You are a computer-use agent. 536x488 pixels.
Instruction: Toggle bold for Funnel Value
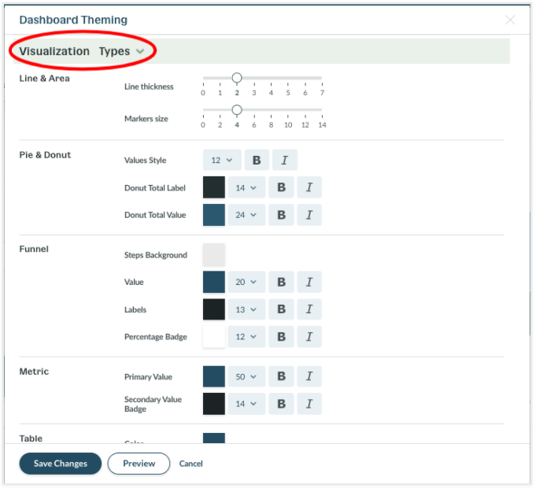[281, 282]
